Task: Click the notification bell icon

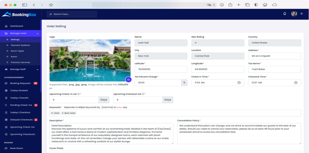Action: click(x=285, y=14)
